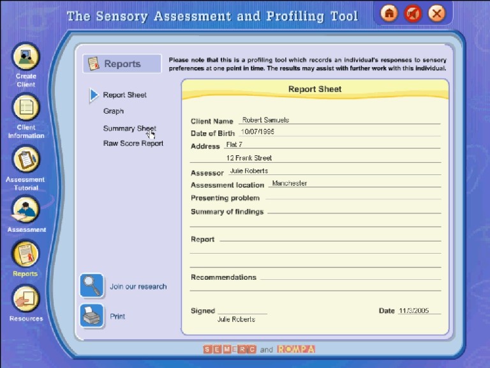
Task: Click the Client Information label
Action: (x=26, y=132)
